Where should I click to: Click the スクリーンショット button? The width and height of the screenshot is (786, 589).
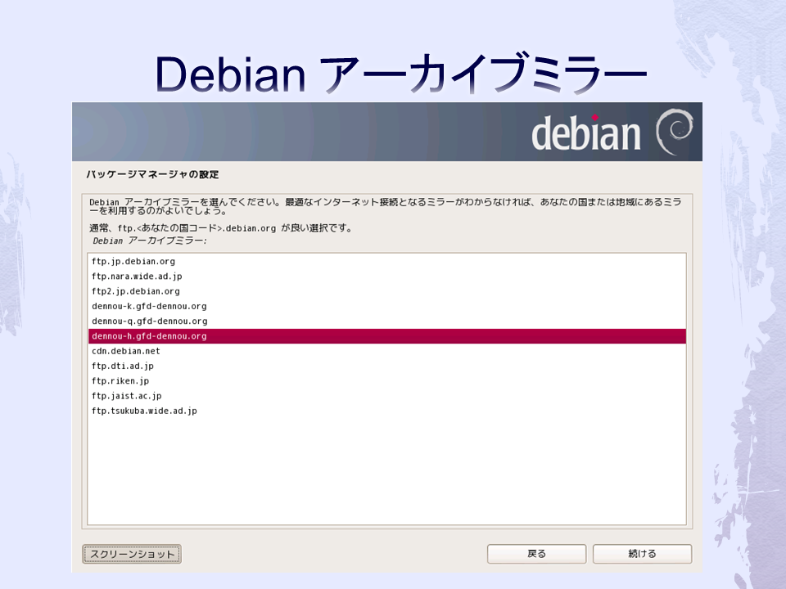132,554
